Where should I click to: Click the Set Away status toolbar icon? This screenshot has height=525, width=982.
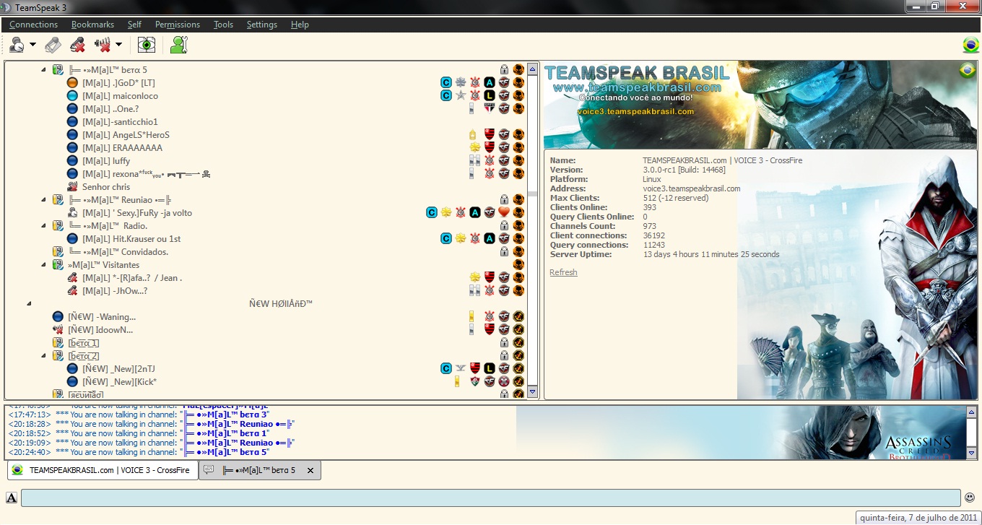pyautogui.click(x=17, y=45)
